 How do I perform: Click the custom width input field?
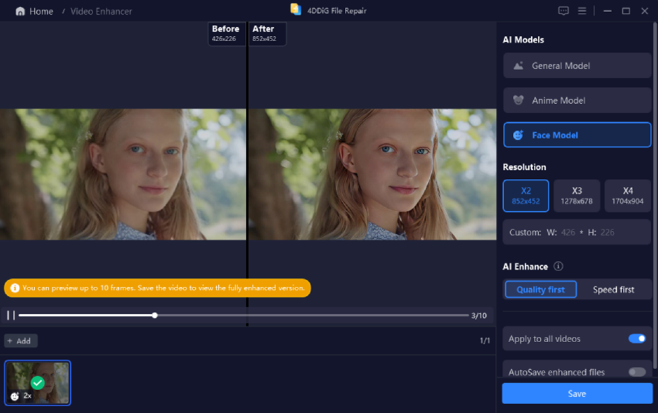[x=568, y=232]
